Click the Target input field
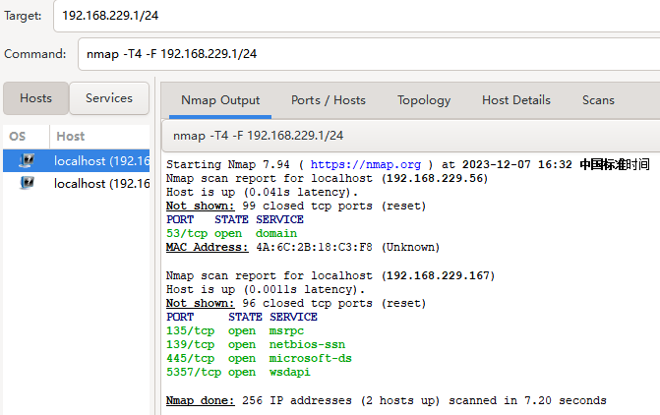660x415 pixels. point(356,16)
